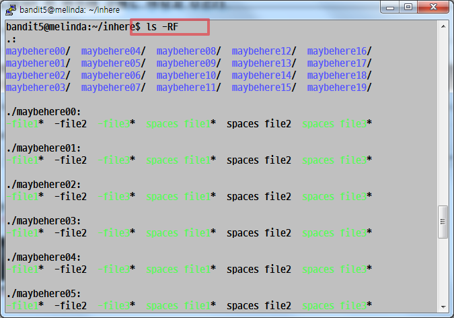
Task: Click the prompt 'bandit5@melinda:~/inhere$'
Action: tap(73, 27)
